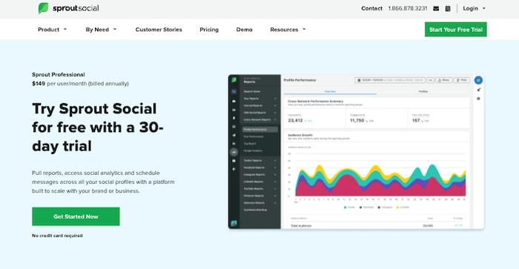Click the Get Started Now button
Screen dimensions: 519x269
pos(76,216)
